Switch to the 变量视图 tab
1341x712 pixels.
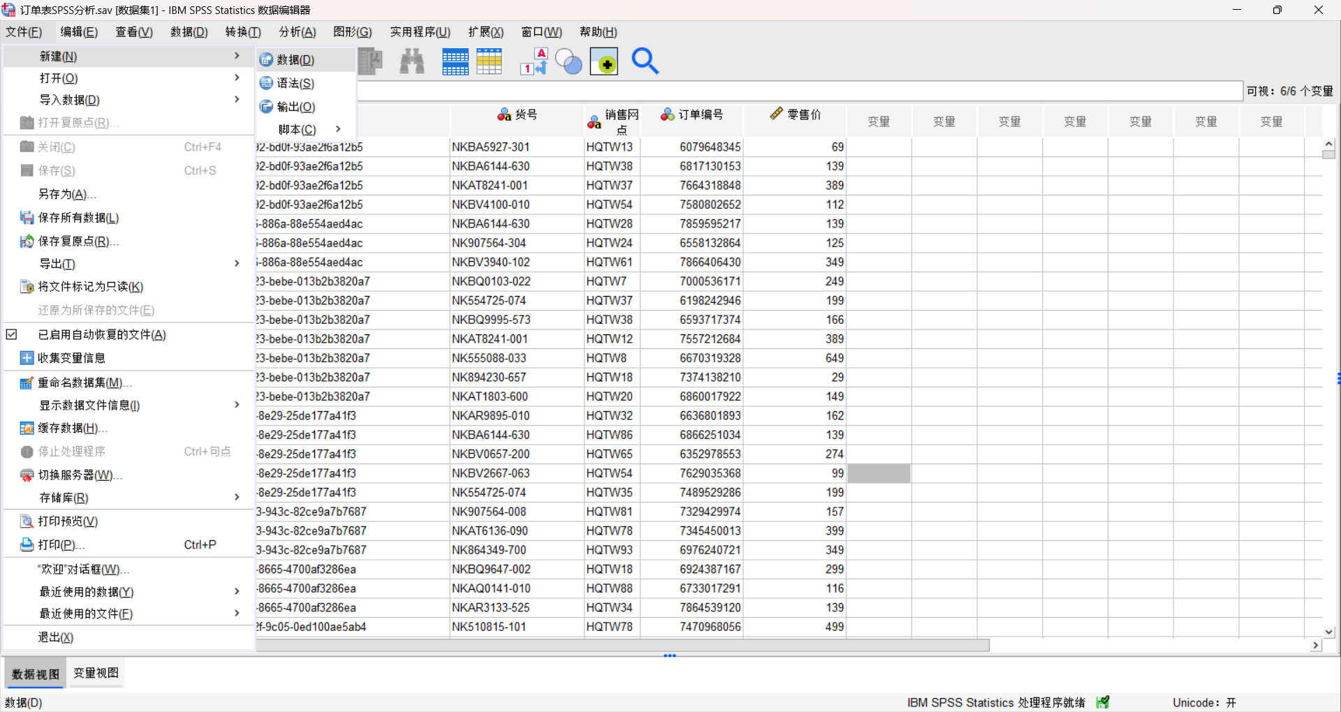(96, 673)
